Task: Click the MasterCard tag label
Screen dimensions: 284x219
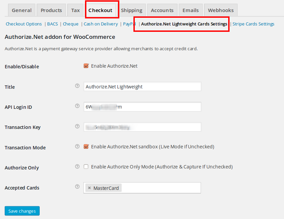Action: (x=106, y=188)
